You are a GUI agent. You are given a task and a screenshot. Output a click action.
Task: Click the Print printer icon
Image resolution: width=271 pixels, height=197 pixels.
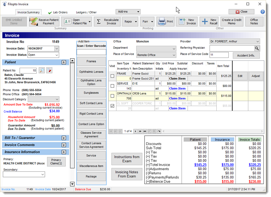pyautogui.click(x=162, y=22)
